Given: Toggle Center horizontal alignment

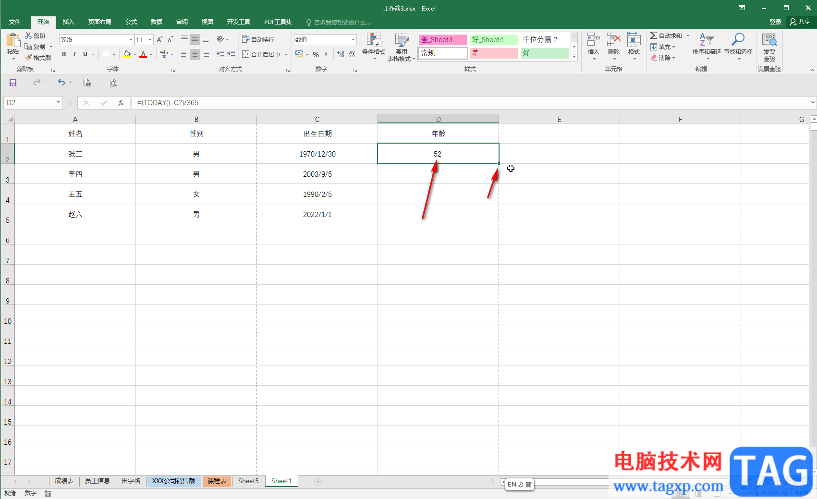Looking at the screenshot, I should pyautogui.click(x=195, y=54).
